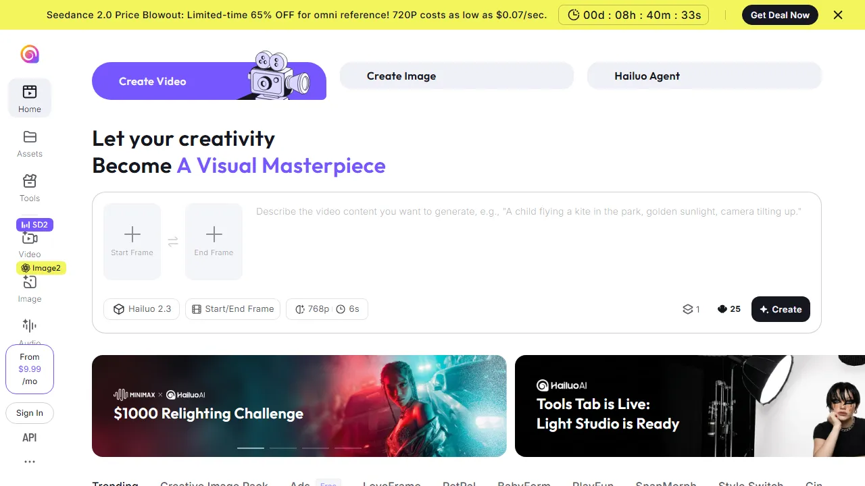Open the Start/End Frame mode dropdown

(x=232, y=309)
